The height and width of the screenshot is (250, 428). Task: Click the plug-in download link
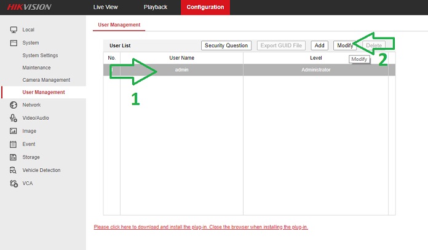pyautogui.click(x=201, y=227)
